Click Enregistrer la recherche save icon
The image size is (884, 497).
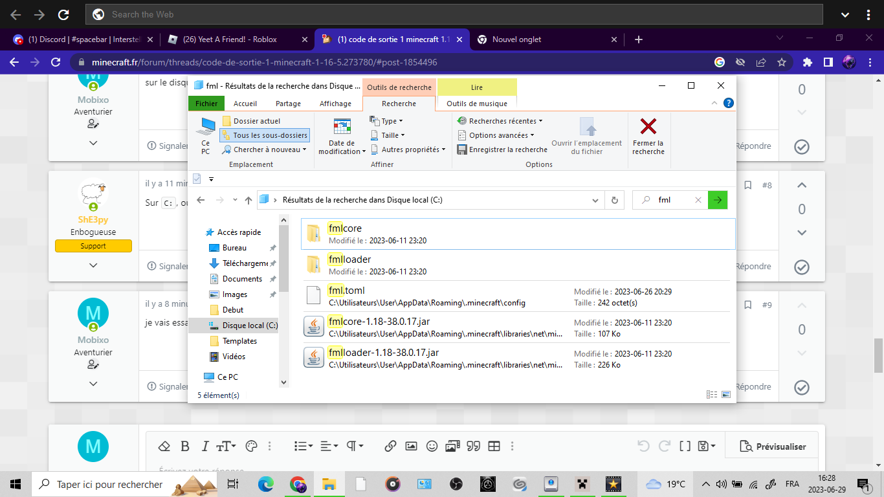click(x=462, y=149)
